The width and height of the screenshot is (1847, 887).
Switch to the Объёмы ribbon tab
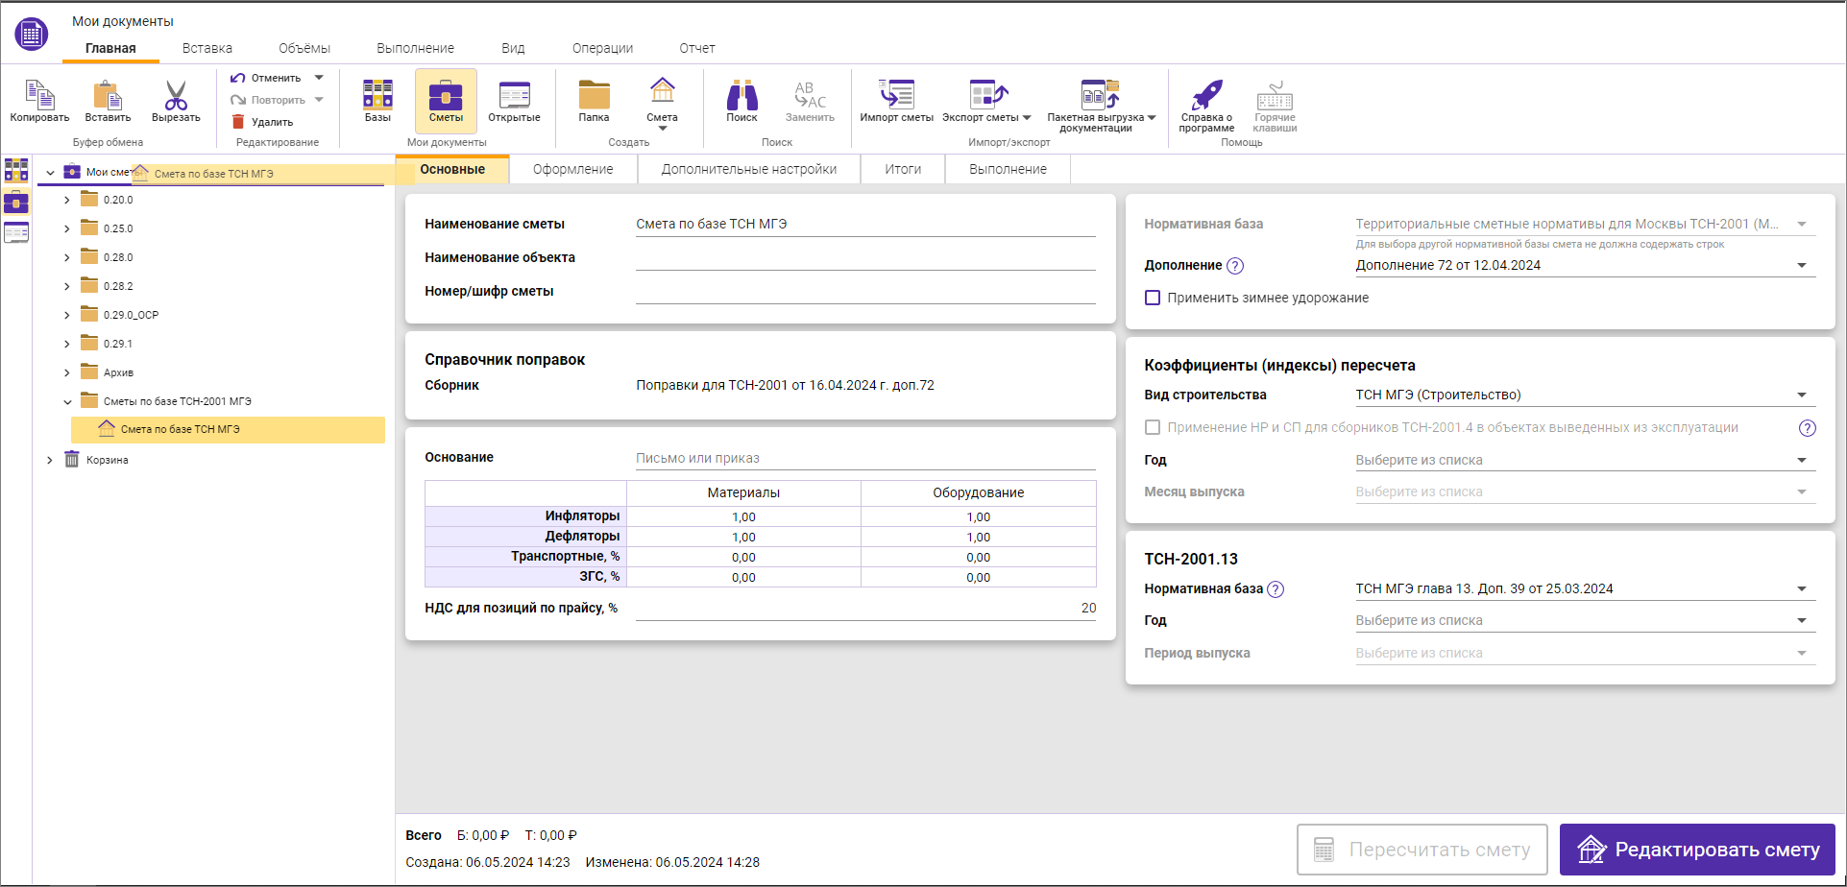pyautogui.click(x=304, y=48)
